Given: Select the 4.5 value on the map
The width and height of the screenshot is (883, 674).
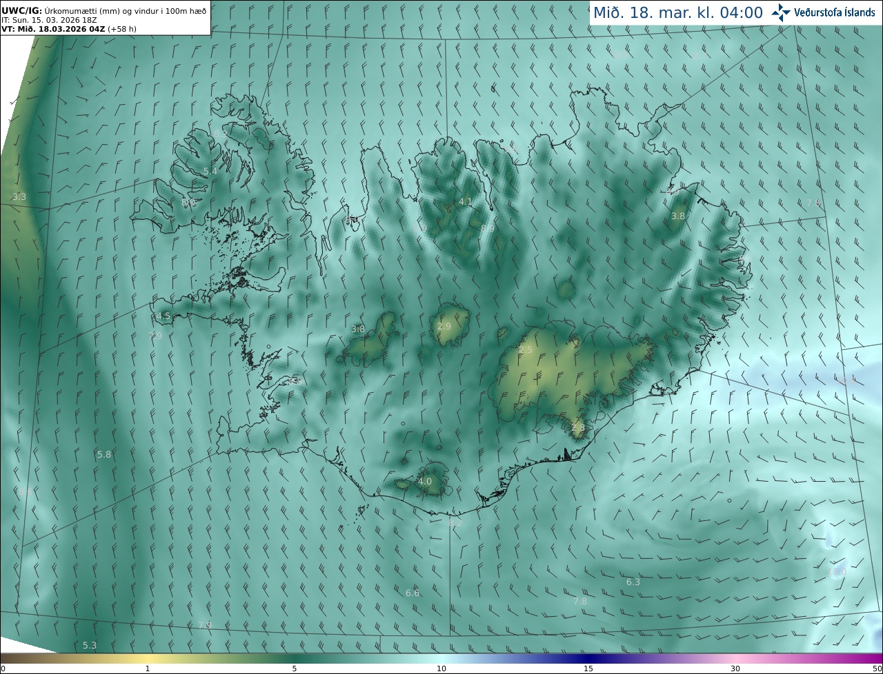Looking at the screenshot, I should pyautogui.click(x=163, y=316).
